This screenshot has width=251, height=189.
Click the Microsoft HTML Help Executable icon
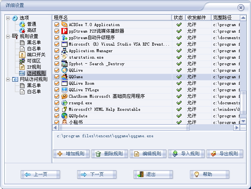64,109
